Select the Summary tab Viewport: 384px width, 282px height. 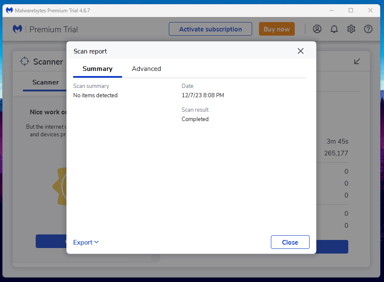(97, 69)
